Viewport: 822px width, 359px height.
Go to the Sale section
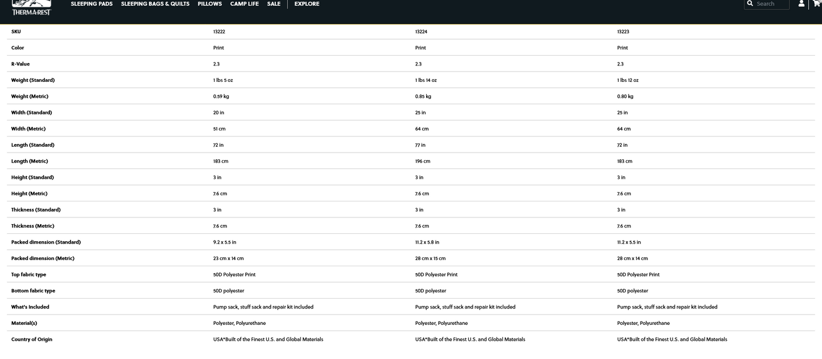pyautogui.click(x=274, y=4)
